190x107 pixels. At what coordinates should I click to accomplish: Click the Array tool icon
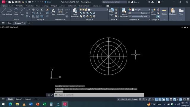42,16
